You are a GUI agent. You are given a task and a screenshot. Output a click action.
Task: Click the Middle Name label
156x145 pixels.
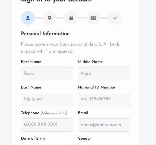coord(90,62)
